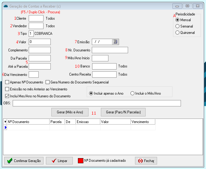Enable the Apenas Nº Documento checkbox

7,82
